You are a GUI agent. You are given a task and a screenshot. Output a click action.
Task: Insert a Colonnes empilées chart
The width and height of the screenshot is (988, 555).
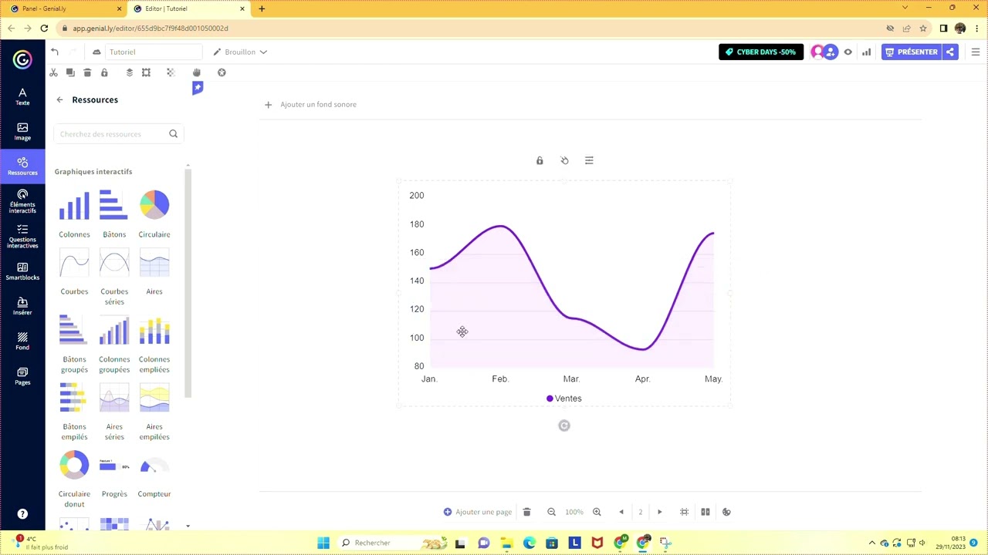(x=154, y=344)
